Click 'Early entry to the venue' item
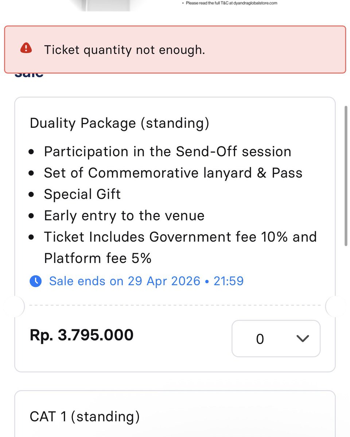 point(124,216)
